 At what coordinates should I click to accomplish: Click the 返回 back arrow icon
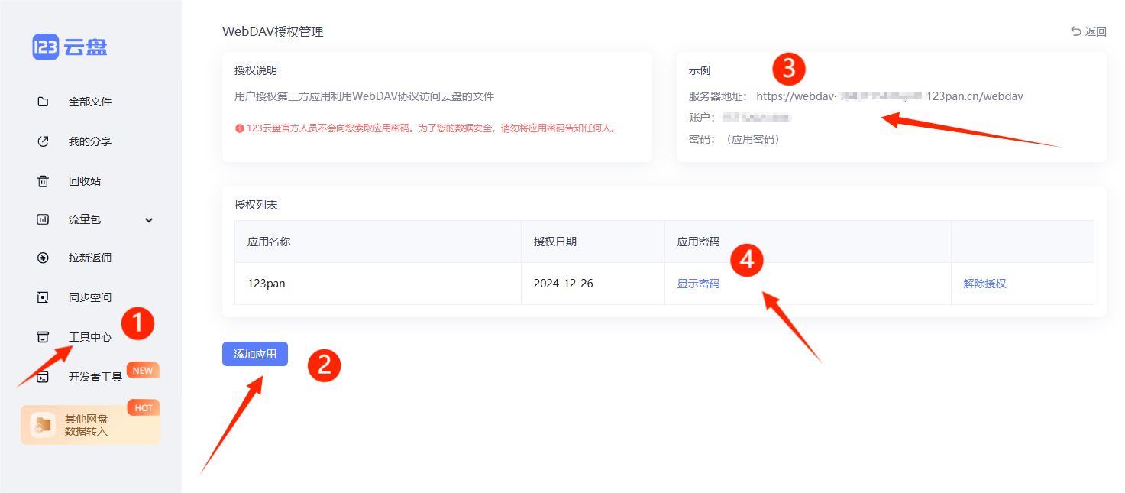[x=1076, y=31]
